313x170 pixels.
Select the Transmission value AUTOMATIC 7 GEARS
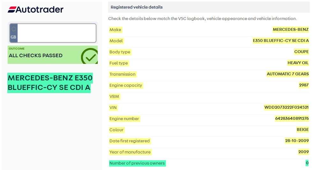click(x=288, y=74)
